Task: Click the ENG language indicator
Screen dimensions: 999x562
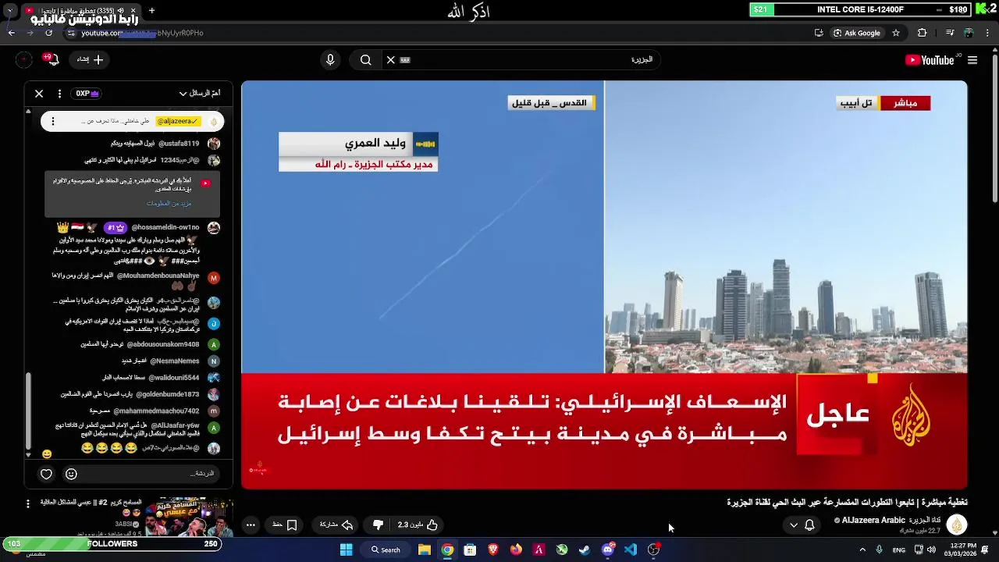Action: pos(899,550)
